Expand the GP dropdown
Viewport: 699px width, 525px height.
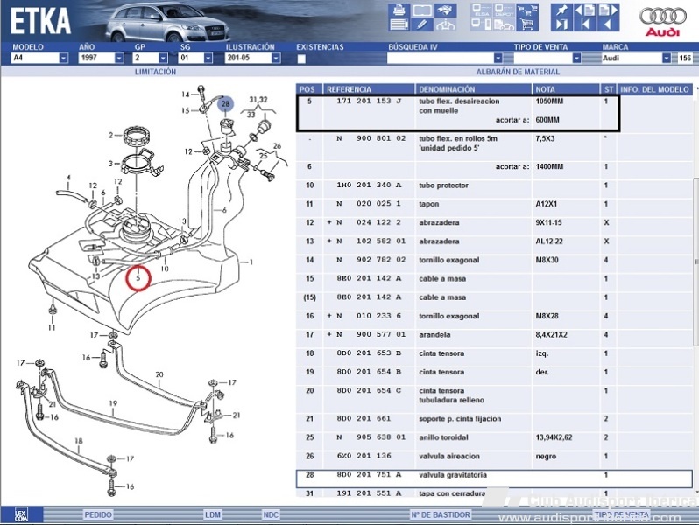point(163,58)
